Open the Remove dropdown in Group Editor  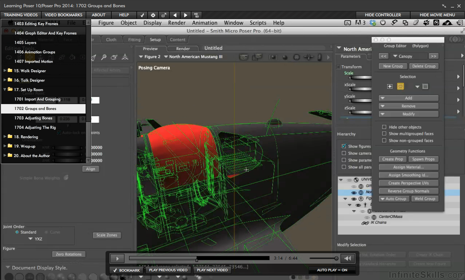click(x=409, y=106)
